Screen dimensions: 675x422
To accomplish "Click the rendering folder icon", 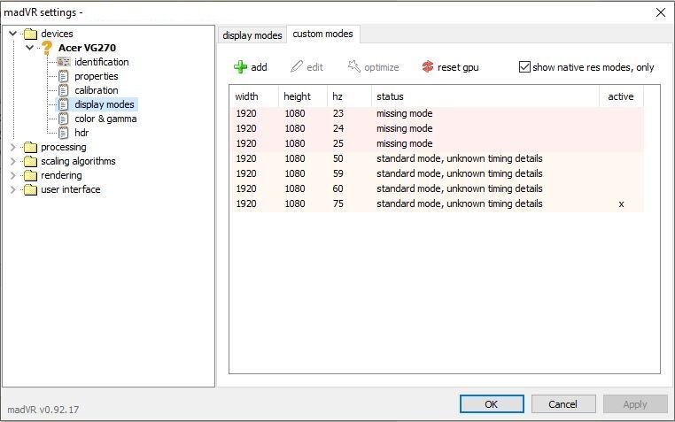I will point(31,175).
